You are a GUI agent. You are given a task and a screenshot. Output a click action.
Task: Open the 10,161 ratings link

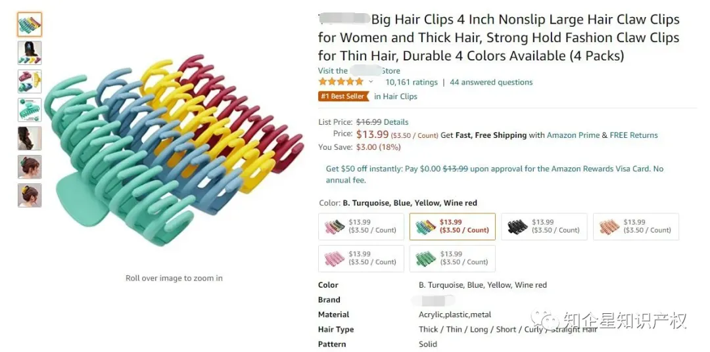coord(412,82)
